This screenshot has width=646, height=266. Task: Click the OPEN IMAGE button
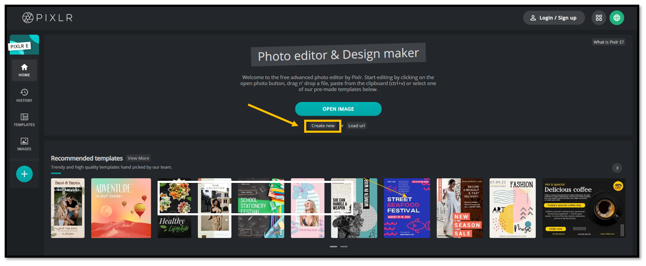pyautogui.click(x=338, y=109)
